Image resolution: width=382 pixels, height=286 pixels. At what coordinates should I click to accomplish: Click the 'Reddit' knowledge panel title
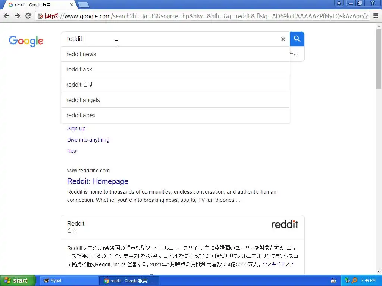coord(76,223)
